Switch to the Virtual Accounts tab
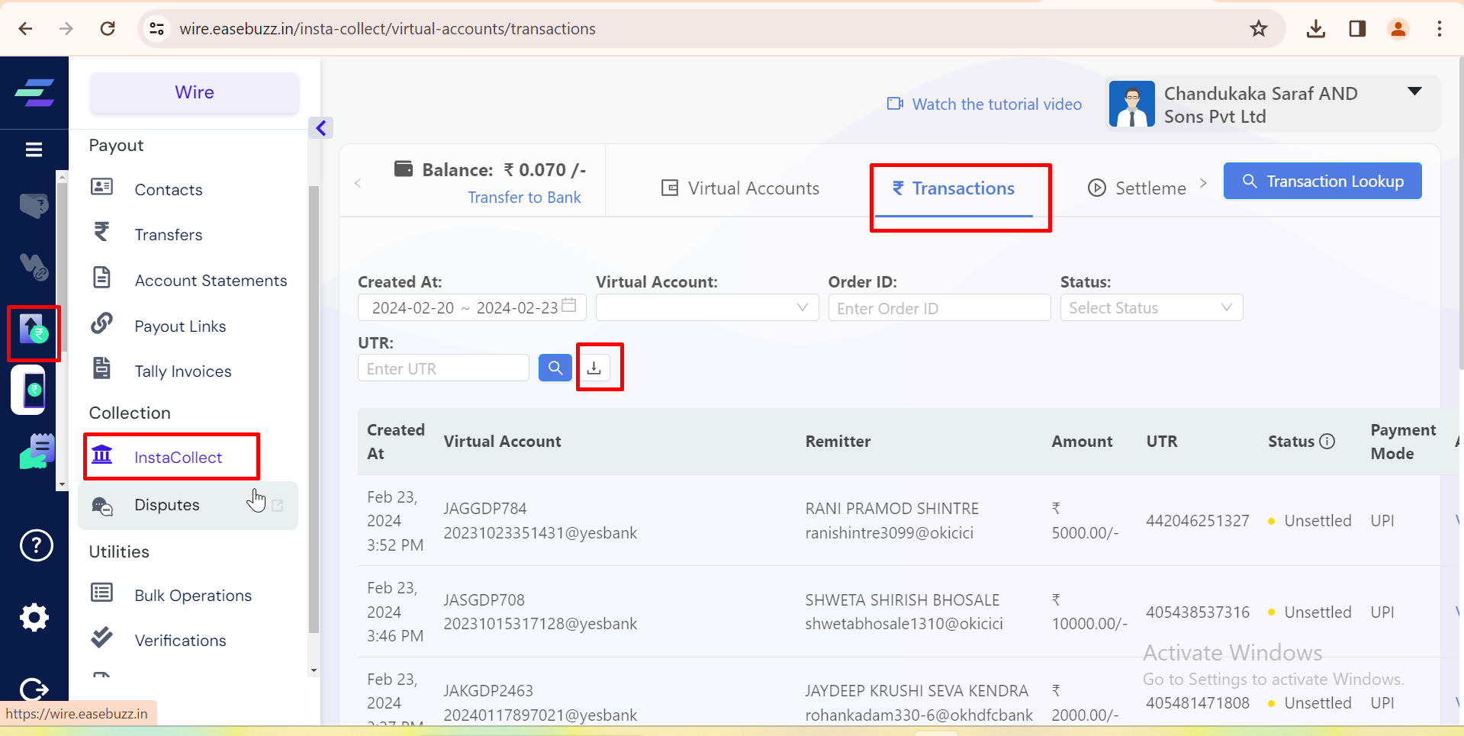 740,188
